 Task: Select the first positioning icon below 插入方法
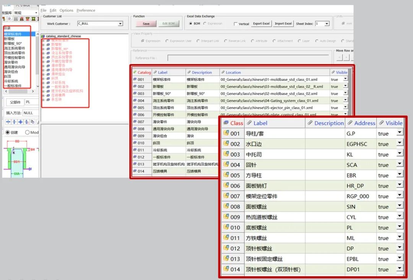point(8,121)
